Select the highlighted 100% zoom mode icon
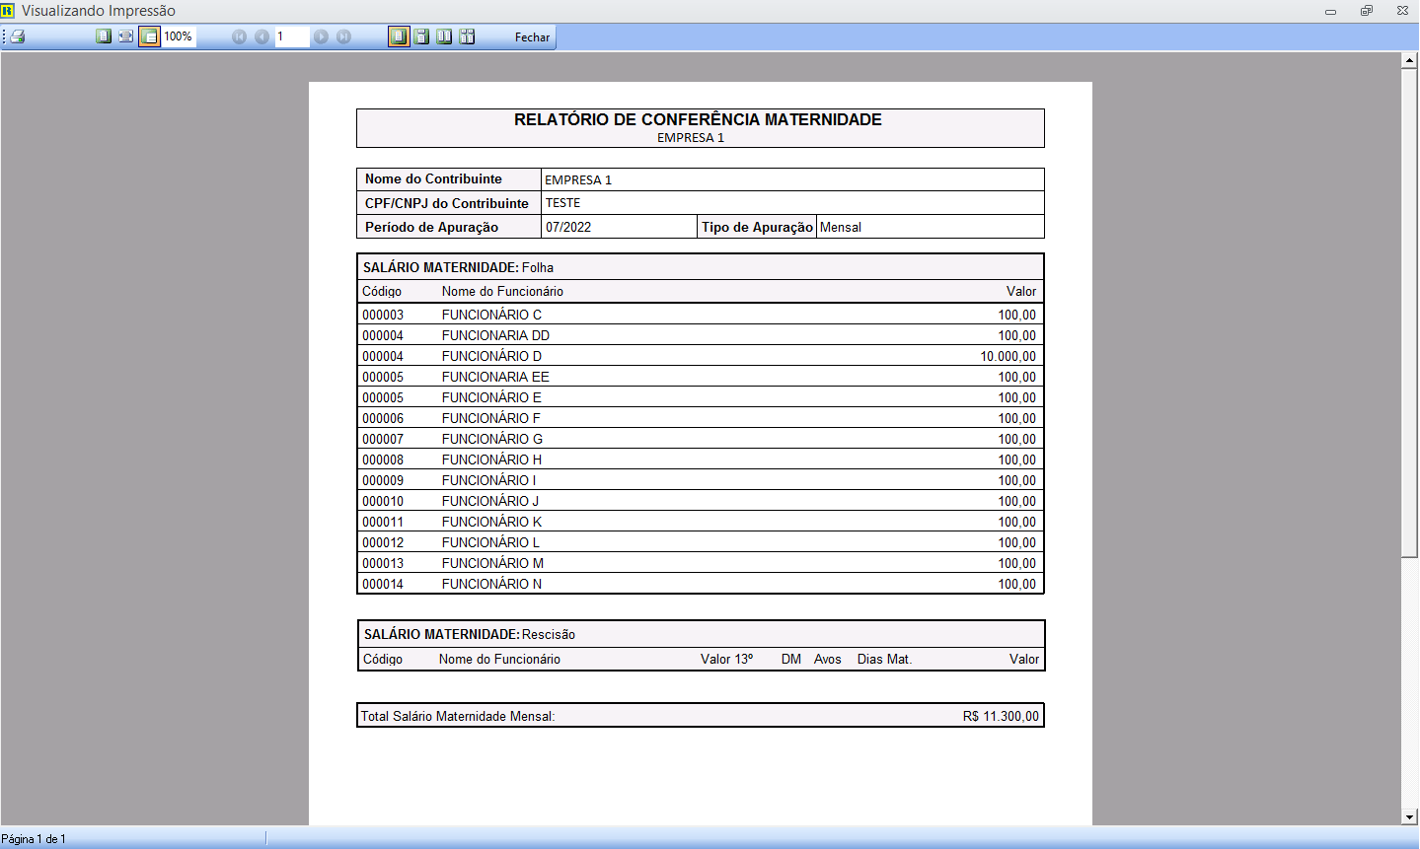The height and width of the screenshot is (849, 1420). [x=149, y=36]
